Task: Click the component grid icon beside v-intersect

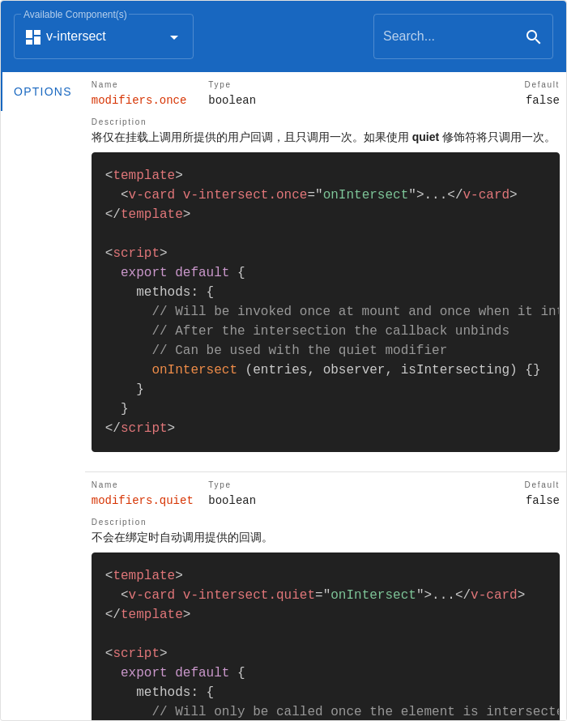Action: [32, 36]
